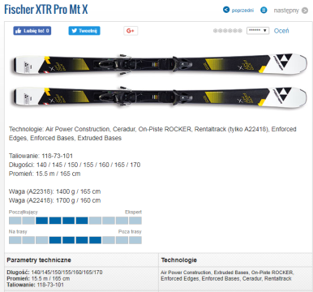The height and width of the screenshot is (292, 313).
Task: Click the Na trasy–Poza trasy terrain bar
Action: [x=75, y=240]
